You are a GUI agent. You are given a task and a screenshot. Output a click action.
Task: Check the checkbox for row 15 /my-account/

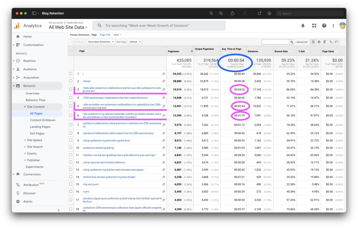tap(71, 184)
